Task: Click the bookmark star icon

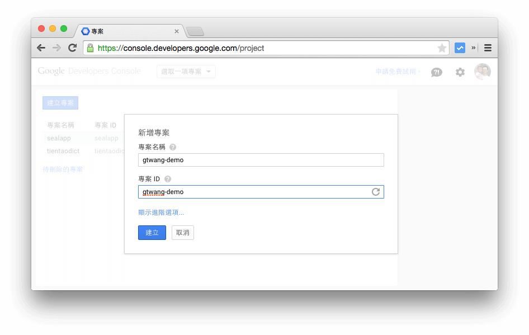Action: [x=442, y=48]
